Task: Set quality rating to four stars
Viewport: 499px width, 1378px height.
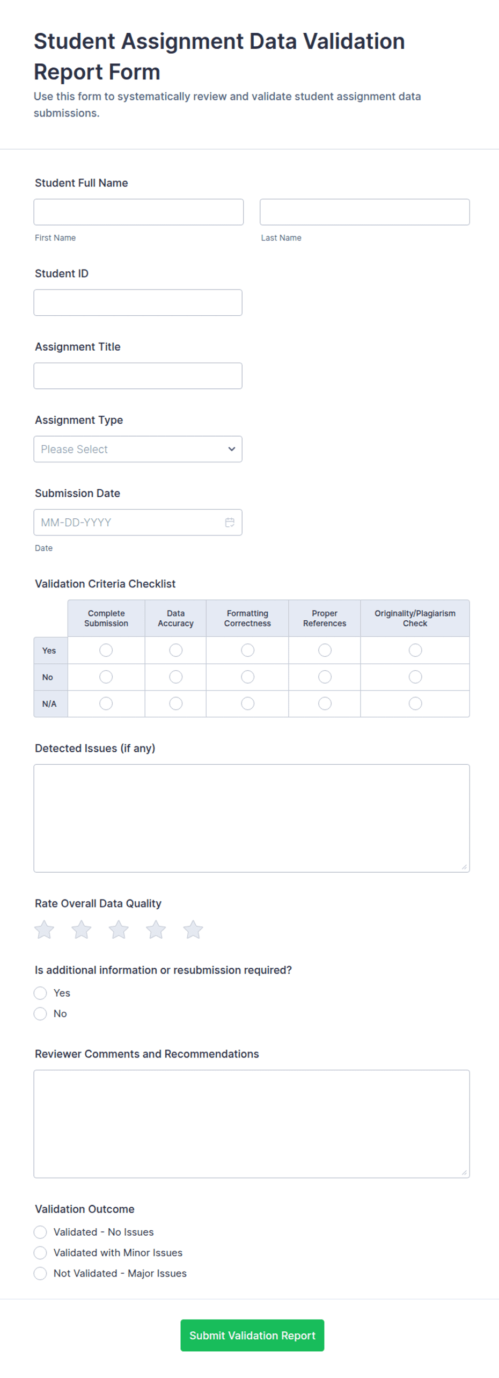Action: [156, 929]
